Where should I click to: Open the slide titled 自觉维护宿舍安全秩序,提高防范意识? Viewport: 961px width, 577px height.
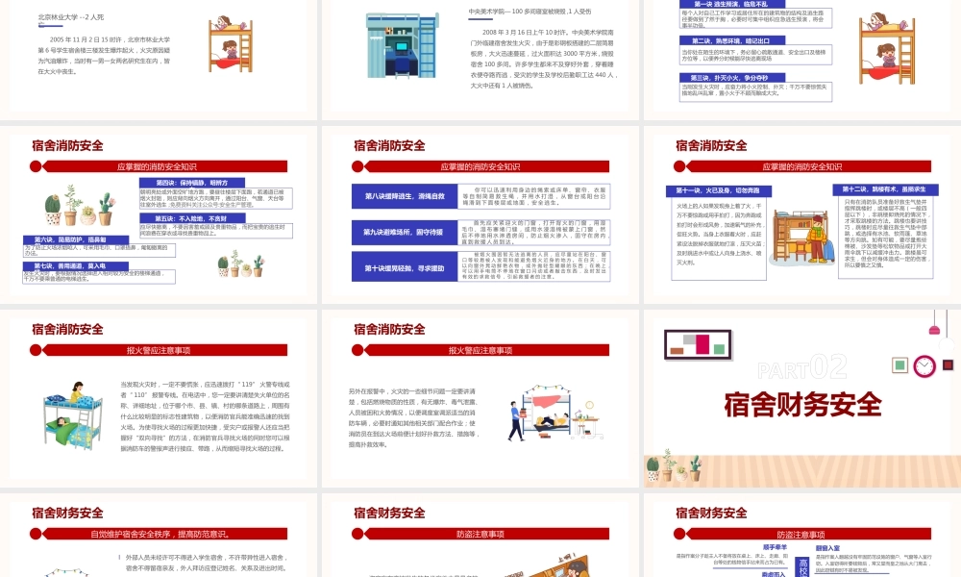click(159, 536)
